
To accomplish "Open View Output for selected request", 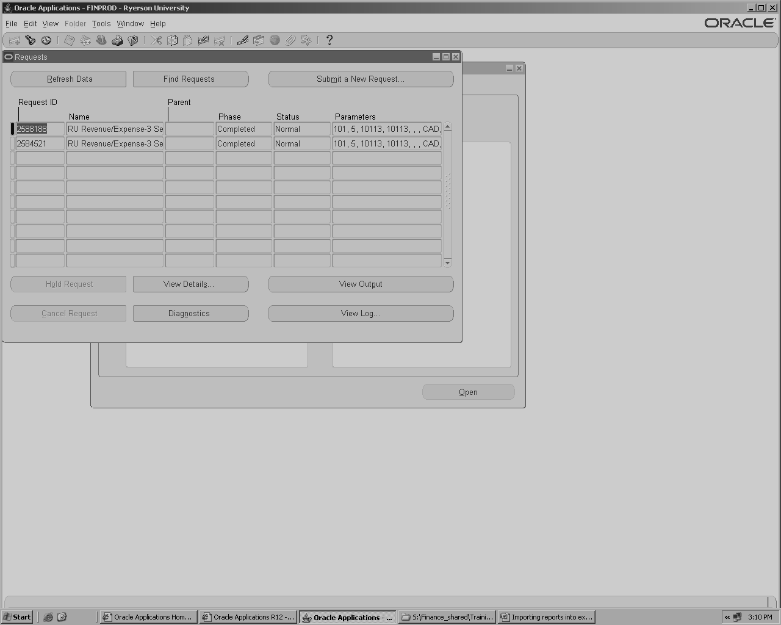I will tap(360, 284).
